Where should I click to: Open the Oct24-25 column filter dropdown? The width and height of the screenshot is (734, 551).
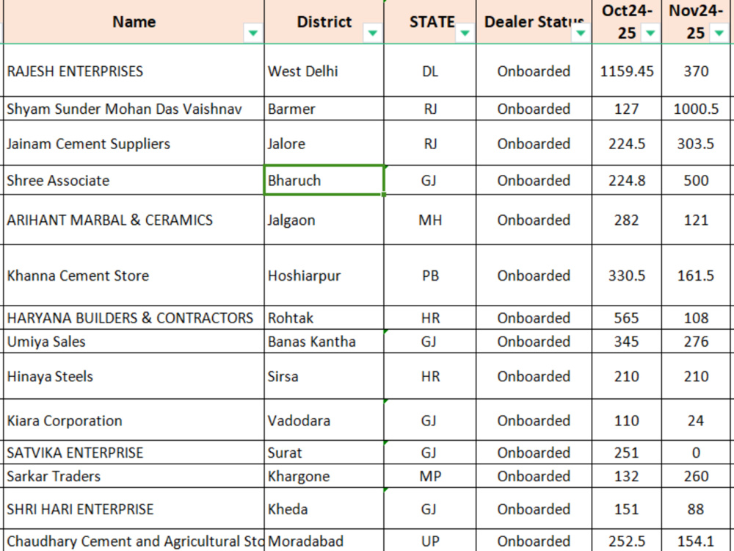[x=650, y=33]
